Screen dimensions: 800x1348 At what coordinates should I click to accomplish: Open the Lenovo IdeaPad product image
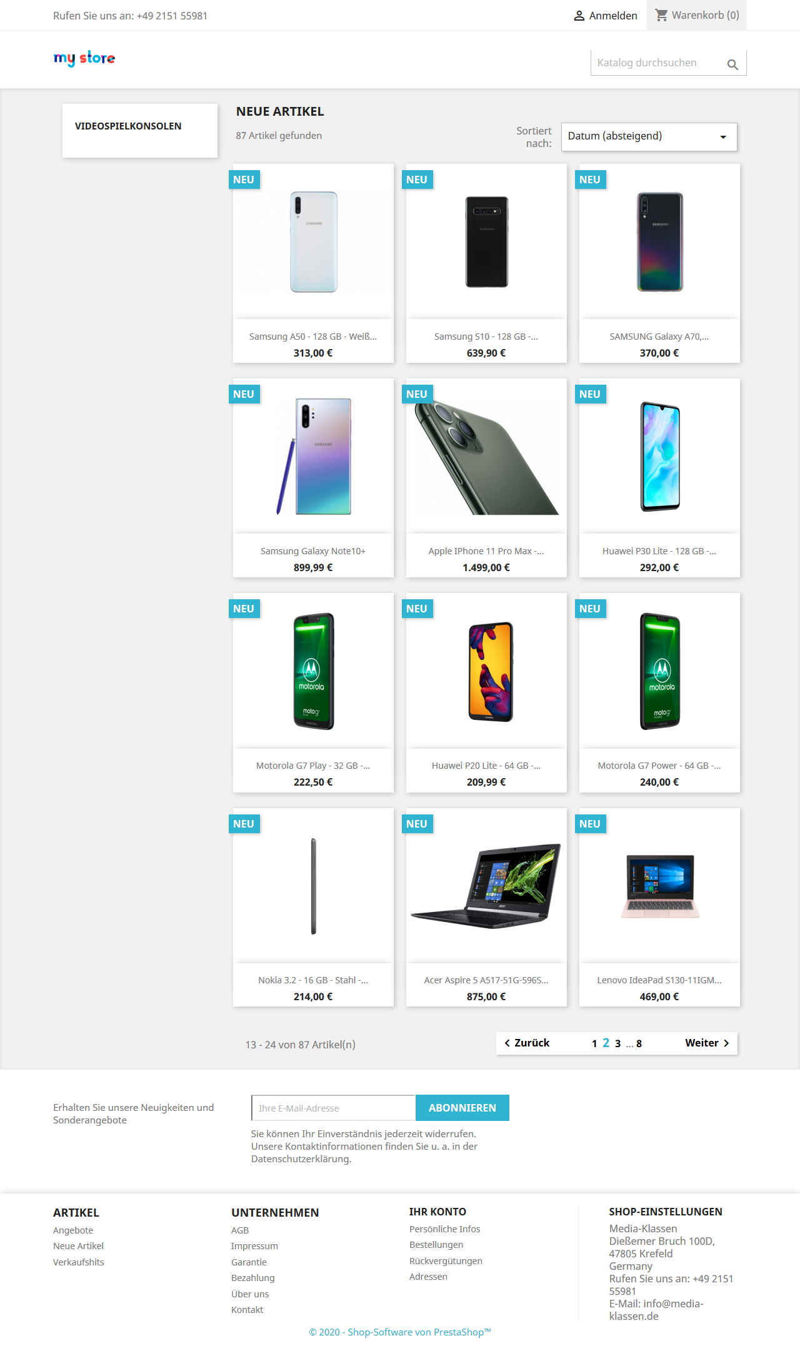pyautogui.click(x=659, y=886)
